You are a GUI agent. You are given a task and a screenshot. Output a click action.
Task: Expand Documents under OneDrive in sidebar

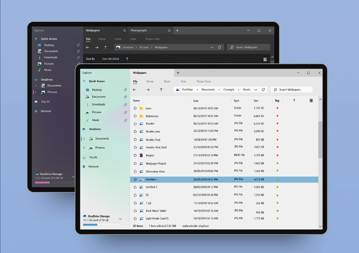[84, 139]
